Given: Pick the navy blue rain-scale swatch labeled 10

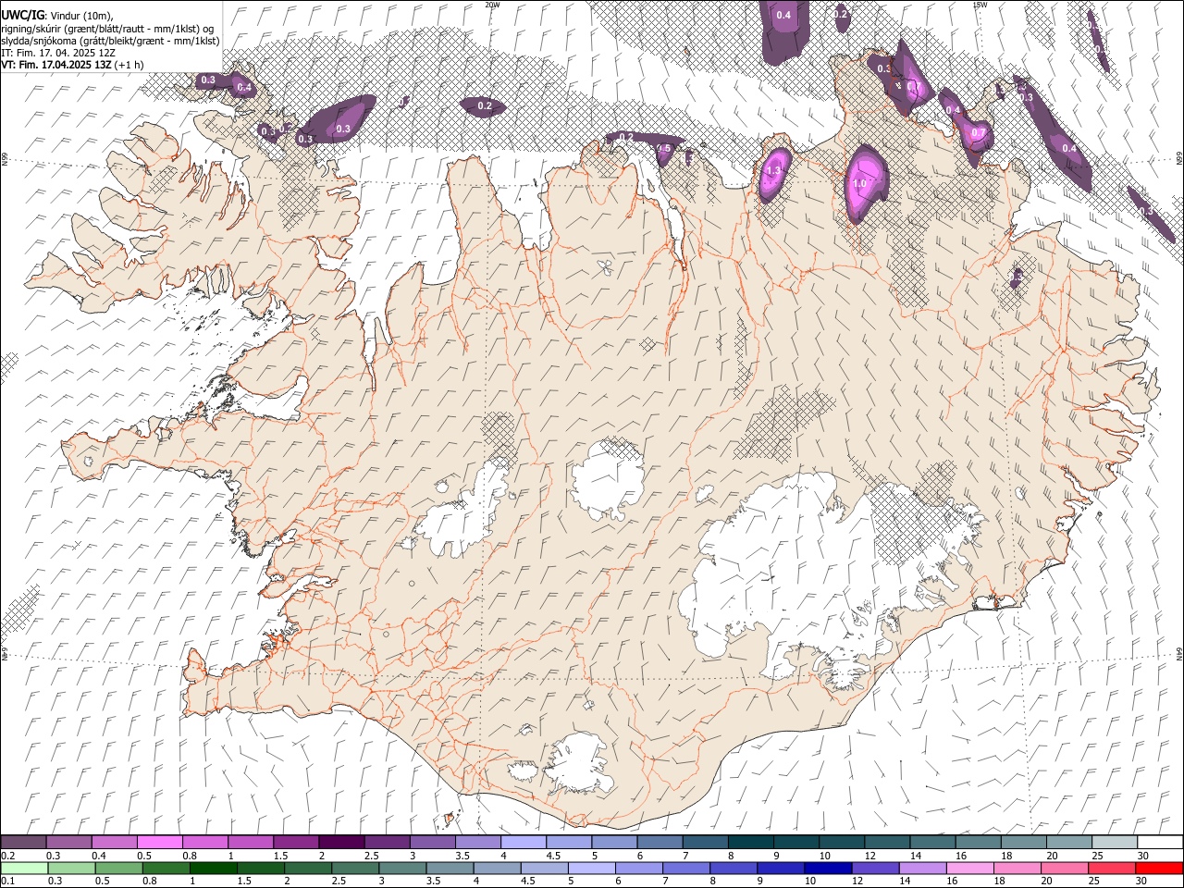Looking at the screenshot, I should tap(828, 868).
